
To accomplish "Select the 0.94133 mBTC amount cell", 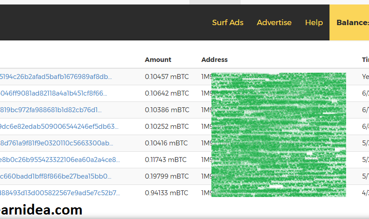I will tap(167, 193).
